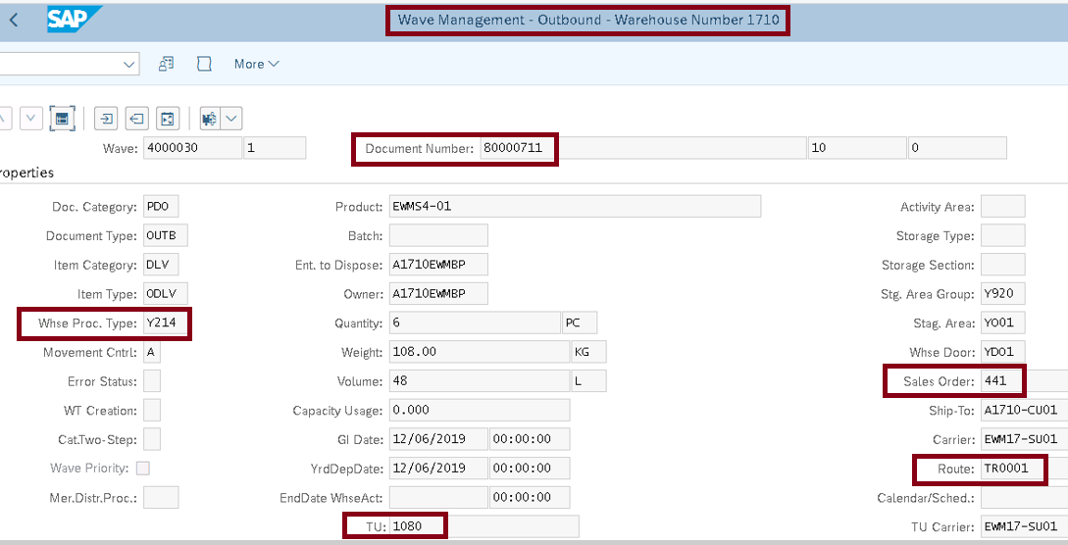The width and height of the screenshot is (1068, 545).
Task: Click the Whse Proc. Type field Y214
Action: [x=165, y=323]
